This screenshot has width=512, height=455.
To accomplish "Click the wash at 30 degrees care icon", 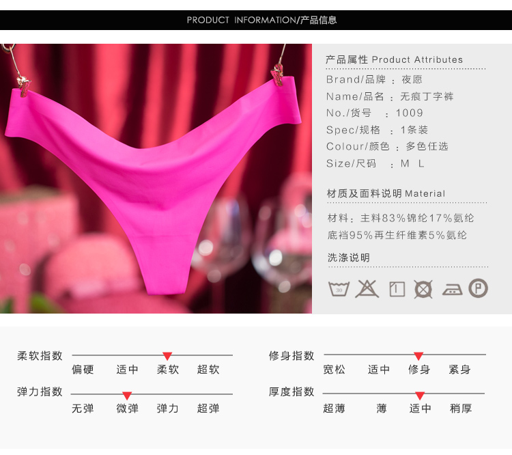I will point(339,289).
